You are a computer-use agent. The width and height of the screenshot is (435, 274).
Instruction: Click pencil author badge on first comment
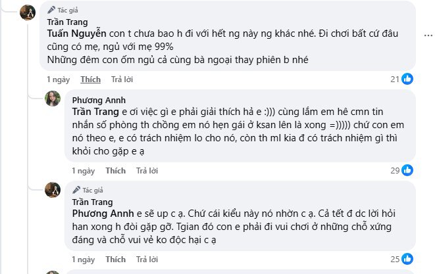click(x=52, y=11)
